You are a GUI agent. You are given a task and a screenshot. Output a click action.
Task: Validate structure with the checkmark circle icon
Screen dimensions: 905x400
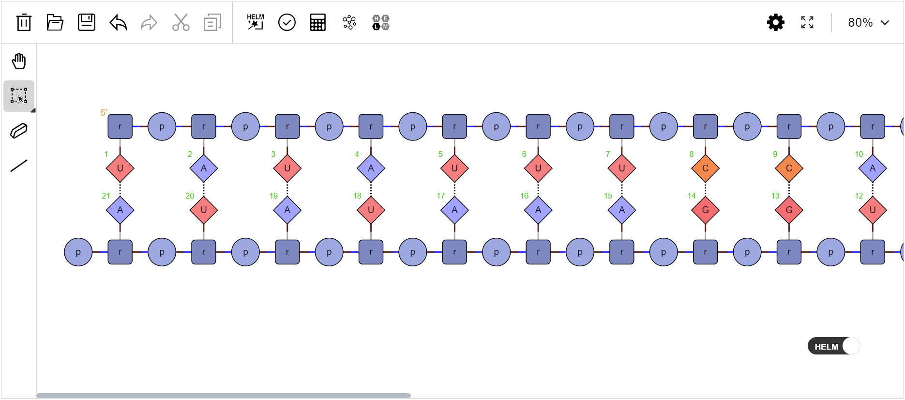(x=287, y=22)
